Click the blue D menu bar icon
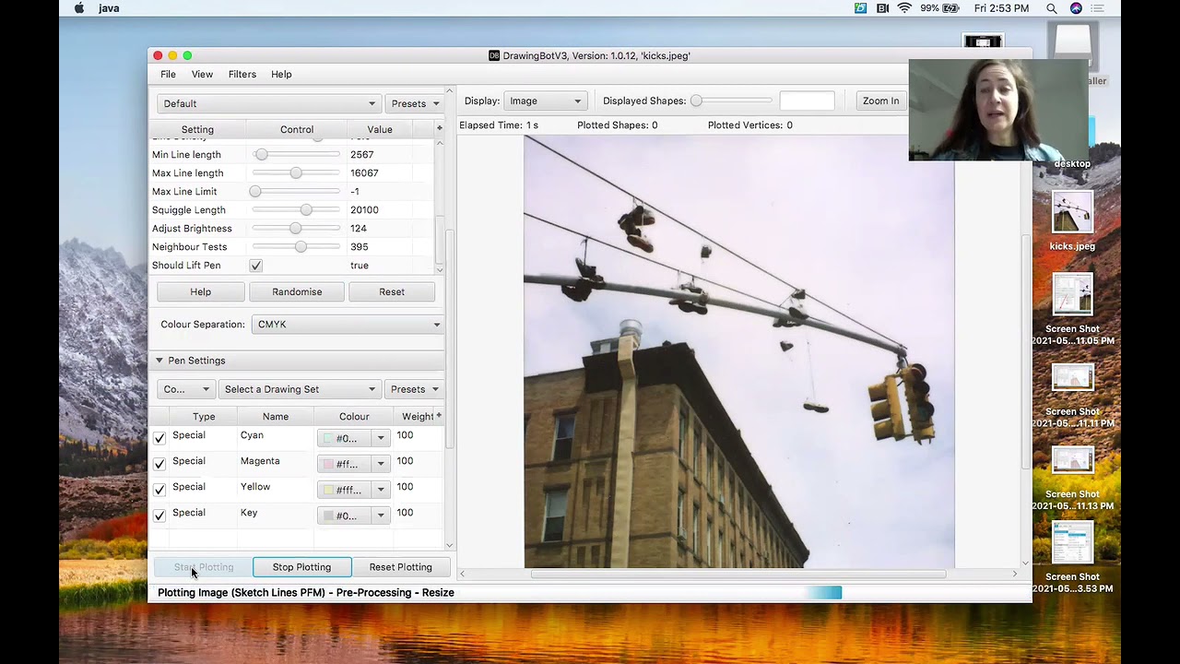Viewport: 1180px width, 664px height. 860,8
